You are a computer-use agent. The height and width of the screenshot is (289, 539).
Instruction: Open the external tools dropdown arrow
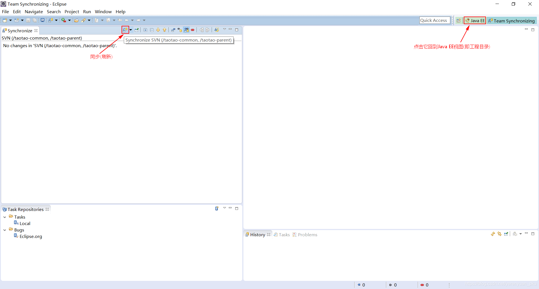click(x=69, y=20)
